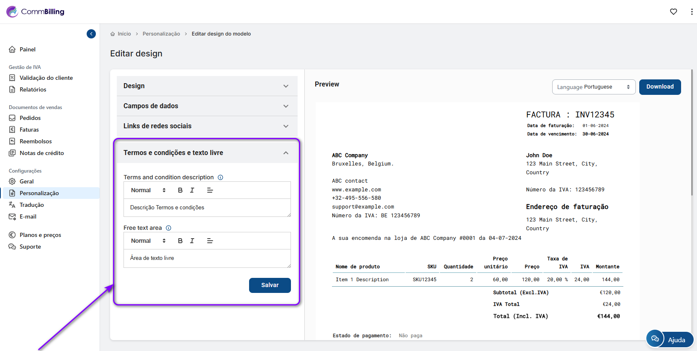This screenshot has height=351, width=697.
Task: Click the heart favorites icon in header
Action: click(673, 12)
